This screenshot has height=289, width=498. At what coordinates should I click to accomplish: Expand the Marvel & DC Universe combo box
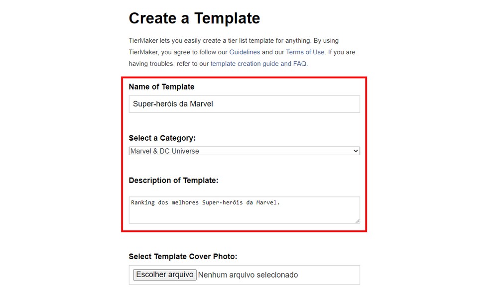tap(244, 151)
